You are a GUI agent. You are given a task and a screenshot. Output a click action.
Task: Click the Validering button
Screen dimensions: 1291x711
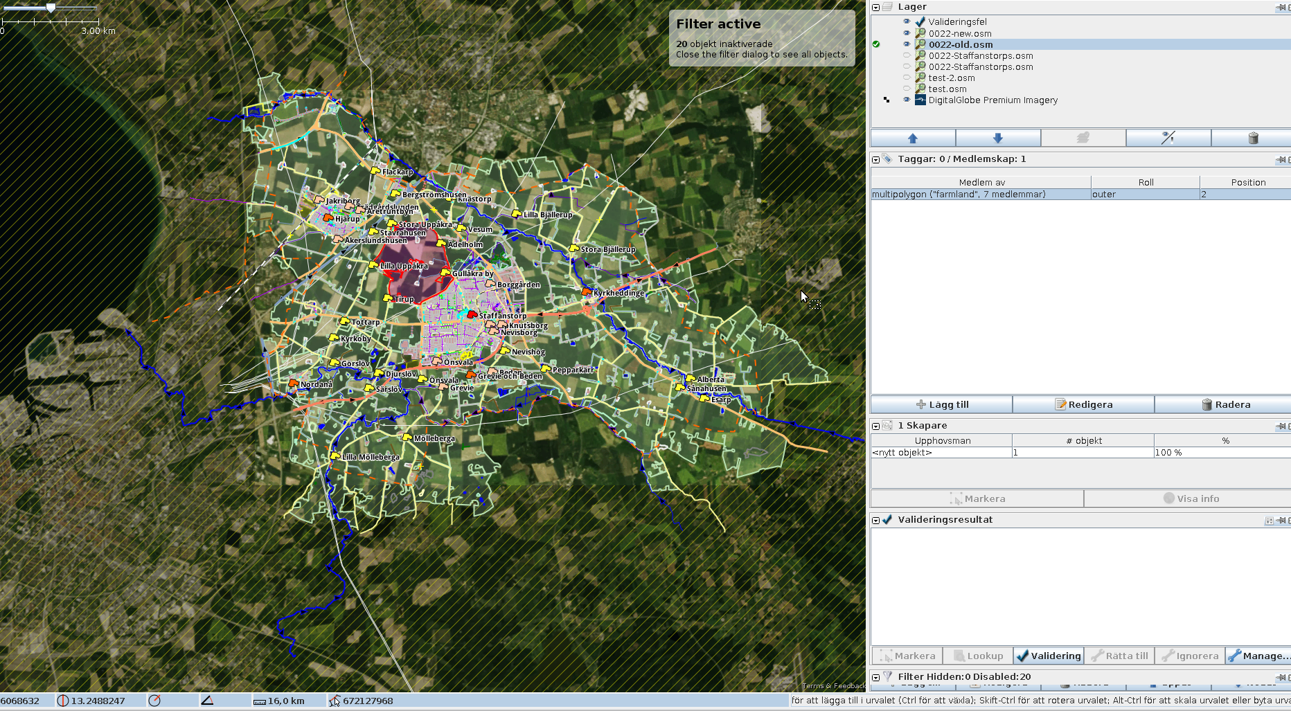(x=1048, y=656)
